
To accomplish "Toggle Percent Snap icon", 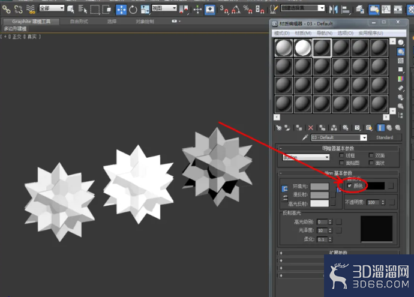I will (248, 10).
